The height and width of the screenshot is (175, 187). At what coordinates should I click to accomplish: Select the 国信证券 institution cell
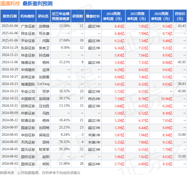click(28, 164)
